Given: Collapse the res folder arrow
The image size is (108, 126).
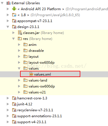Looking at the screenshot, I should tap(14, 39).
